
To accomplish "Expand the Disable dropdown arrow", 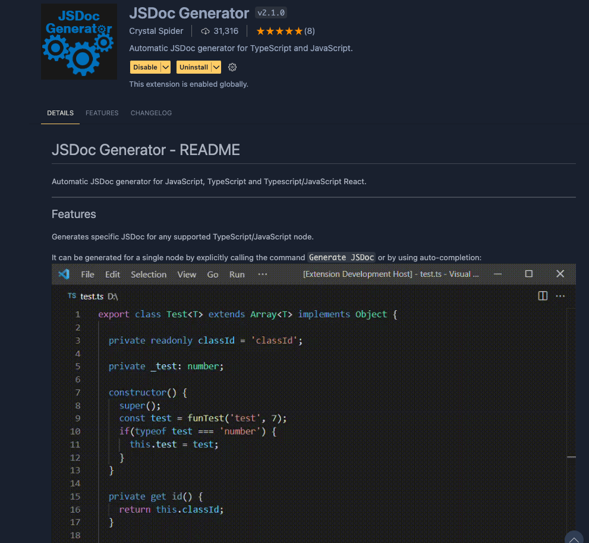I will 166,67.
